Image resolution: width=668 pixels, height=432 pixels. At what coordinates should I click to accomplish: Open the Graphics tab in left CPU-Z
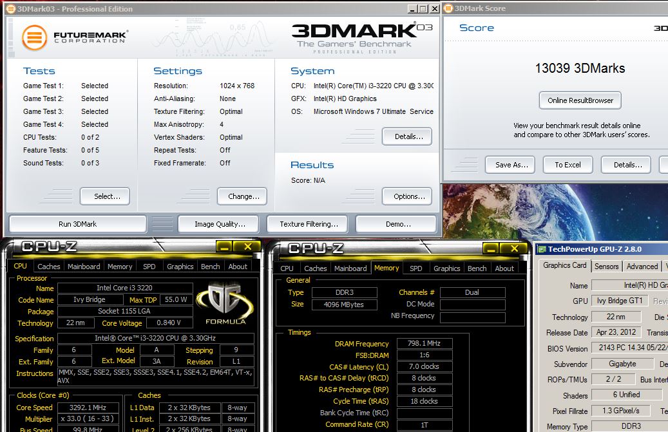(x=180, y=267)
